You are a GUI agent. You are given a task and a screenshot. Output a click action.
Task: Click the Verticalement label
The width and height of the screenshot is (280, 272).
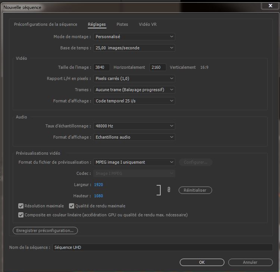[x=183, y=67]
